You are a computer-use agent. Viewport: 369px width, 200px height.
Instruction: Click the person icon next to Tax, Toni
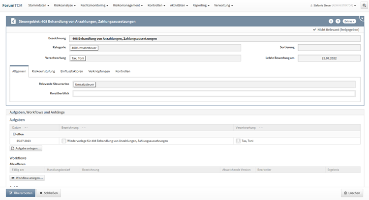pos(238,141)
